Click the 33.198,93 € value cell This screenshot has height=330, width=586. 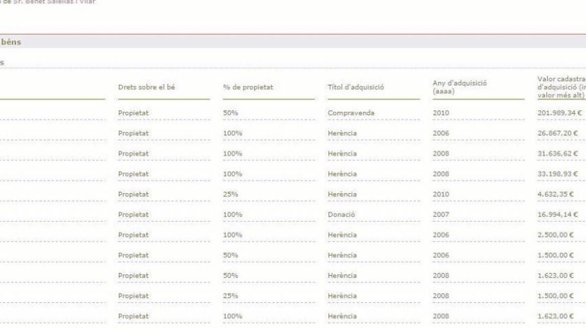pyautogui.click(x=558, y=174)
